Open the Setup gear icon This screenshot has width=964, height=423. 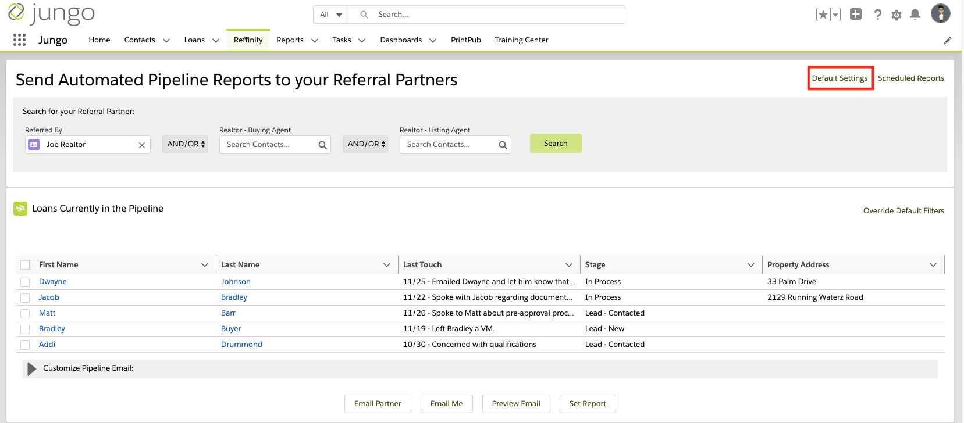click(x=896, y=15)
